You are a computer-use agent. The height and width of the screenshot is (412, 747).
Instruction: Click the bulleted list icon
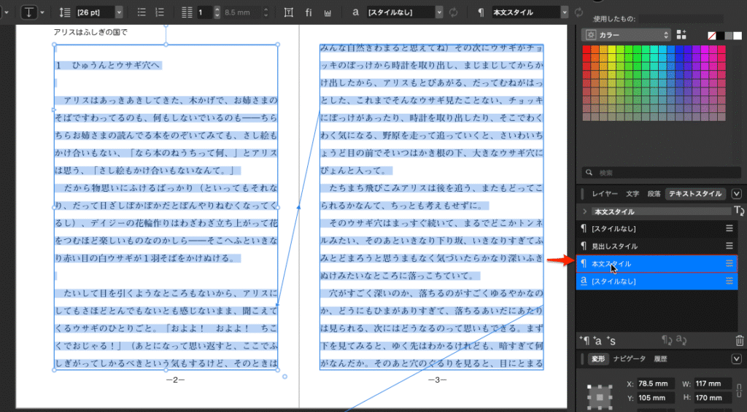(142, 12)
